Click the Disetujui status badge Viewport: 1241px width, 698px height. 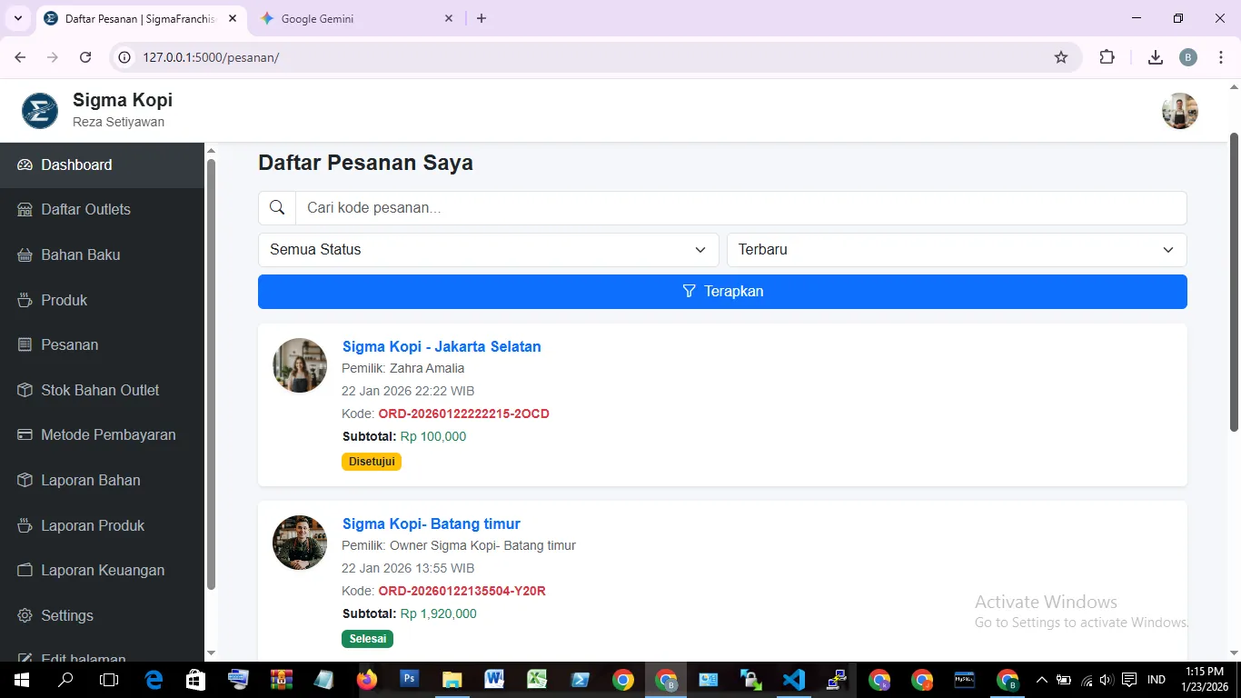(x=372, y=462)
